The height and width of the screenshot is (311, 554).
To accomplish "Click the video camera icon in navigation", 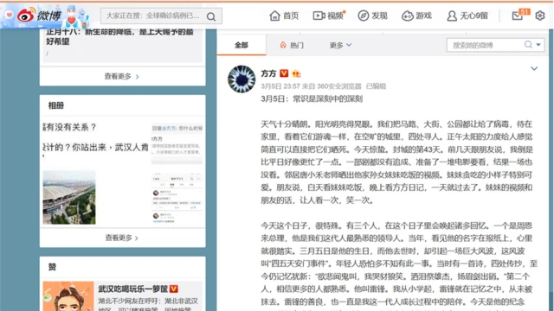I will 319,16.
